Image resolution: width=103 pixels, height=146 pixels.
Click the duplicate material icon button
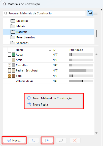[x=33, y=140]
